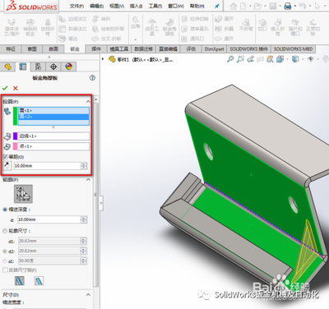This screenshot has height=309, width=329.
Task: Choose the second gusset type icon
Action: [x=39, y=280]
